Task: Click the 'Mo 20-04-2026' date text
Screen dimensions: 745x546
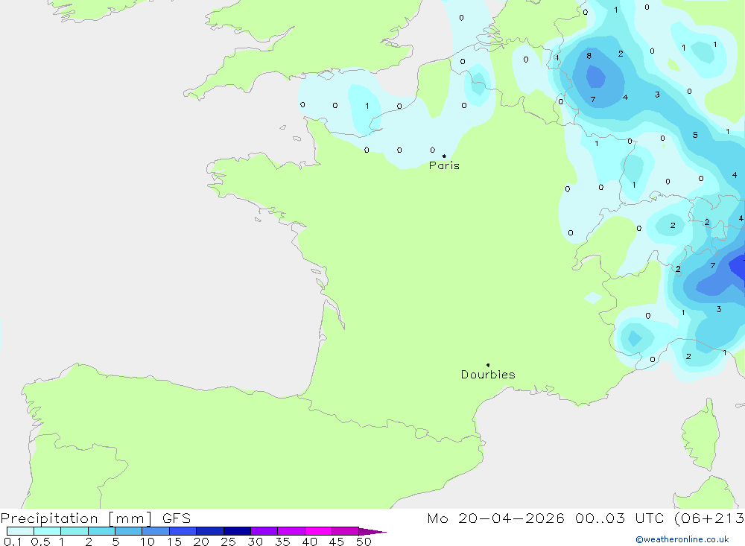Action: (495, 518)
